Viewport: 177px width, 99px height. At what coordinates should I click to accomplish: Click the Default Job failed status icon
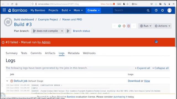tap(12, 81)
